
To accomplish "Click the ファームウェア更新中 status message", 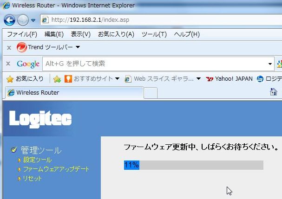I will click(x=201, y=147).
